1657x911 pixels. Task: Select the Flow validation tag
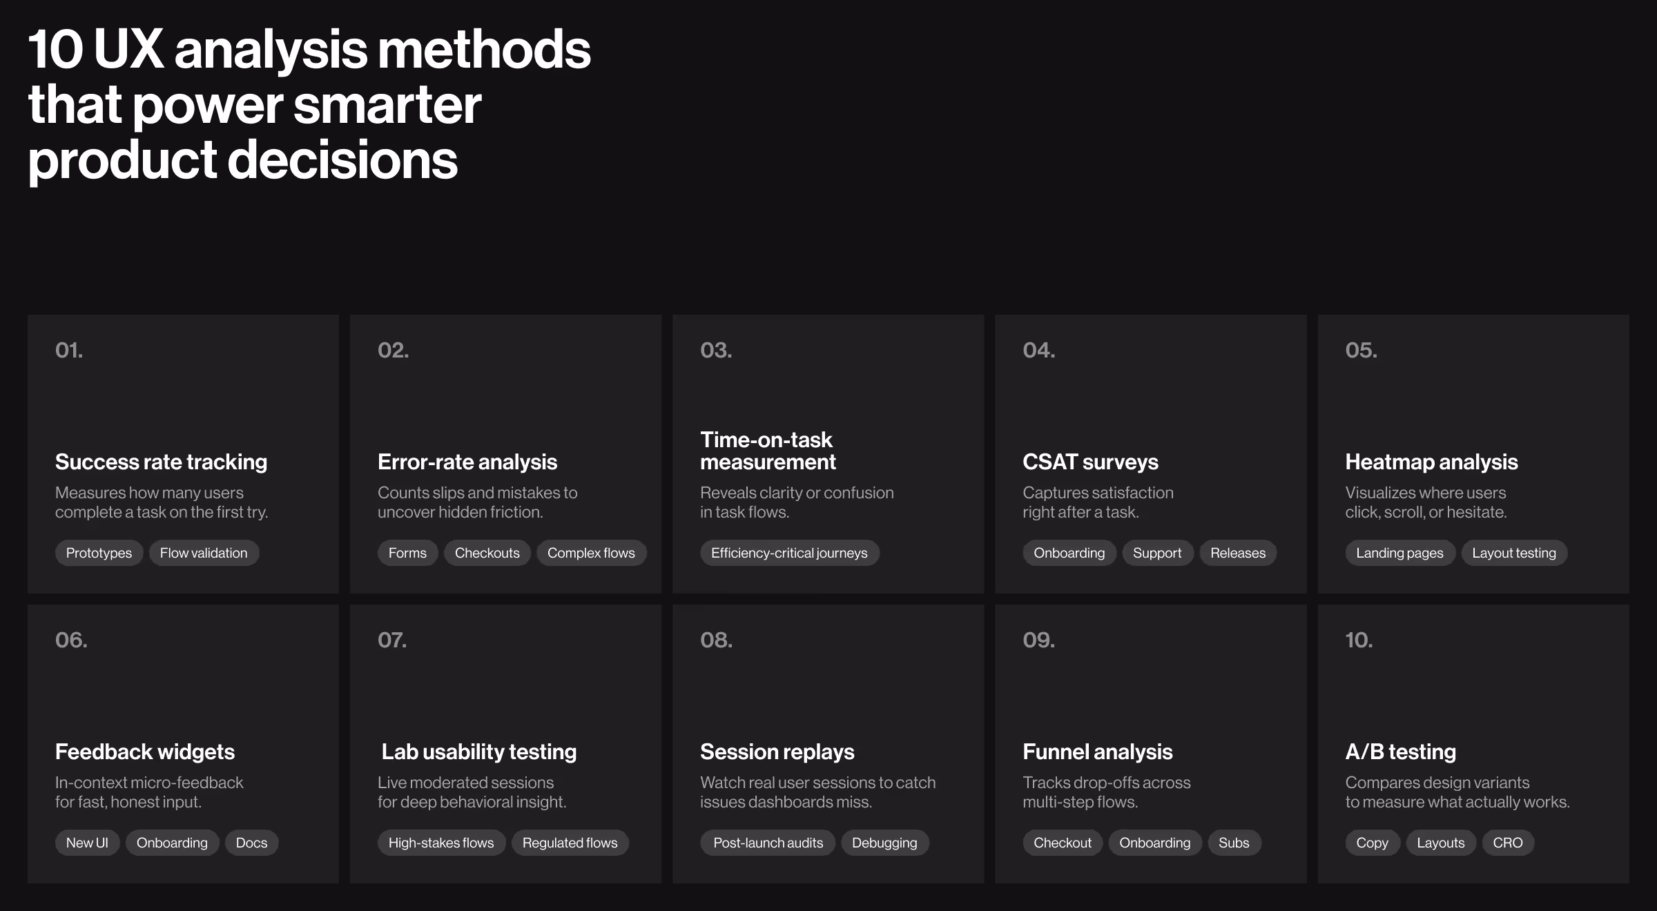pyautogui.click(x=204, y=553)
